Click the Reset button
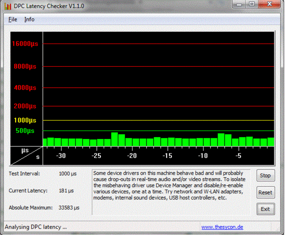Viewport: 285px width, 235px height. tap(265, 192)
